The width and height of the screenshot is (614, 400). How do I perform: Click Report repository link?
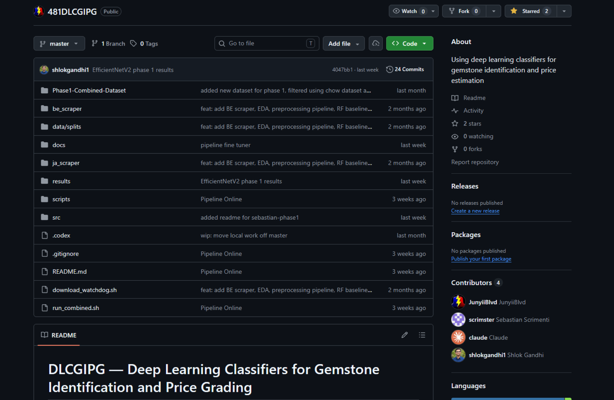(475, 162)
